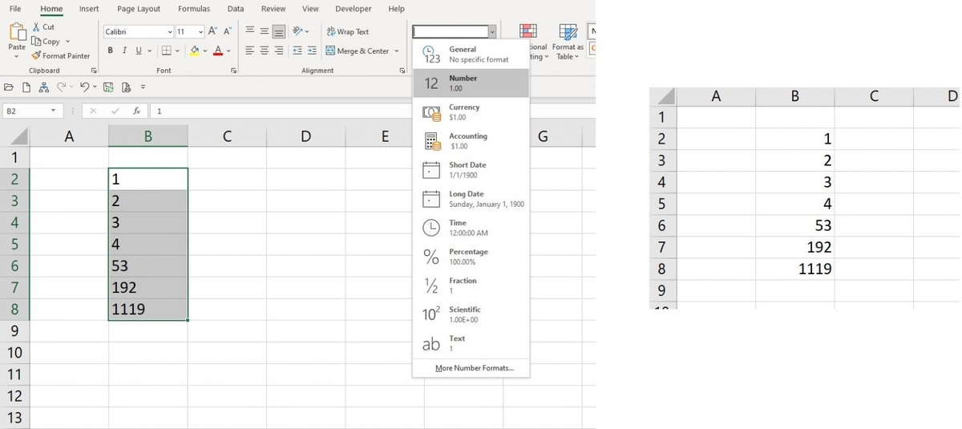Select Bottom Align icon

pos(279,31)
